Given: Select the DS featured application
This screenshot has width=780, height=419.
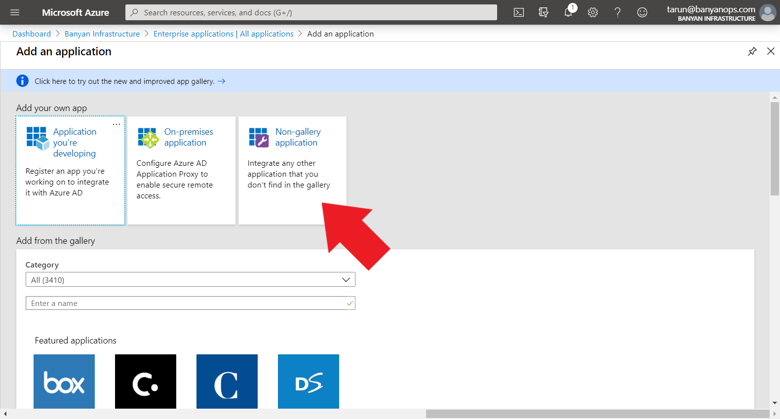Looking at the screenshot, I should (309, 381).
